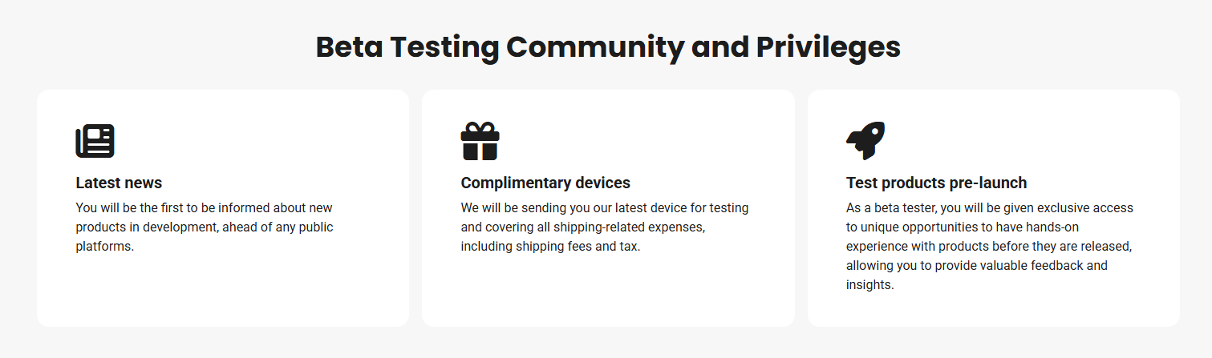Click the newspaper icon above Latest news
The image size is (1212, 358).
point(95,141)
